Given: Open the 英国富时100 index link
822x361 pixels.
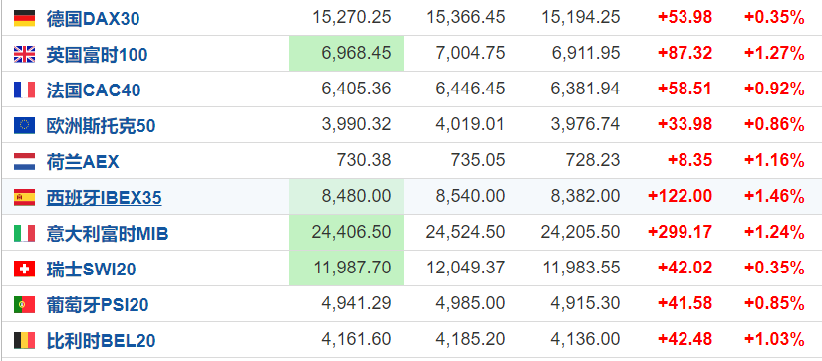Looking at the screenshot, I should click(x=97, y=55).
